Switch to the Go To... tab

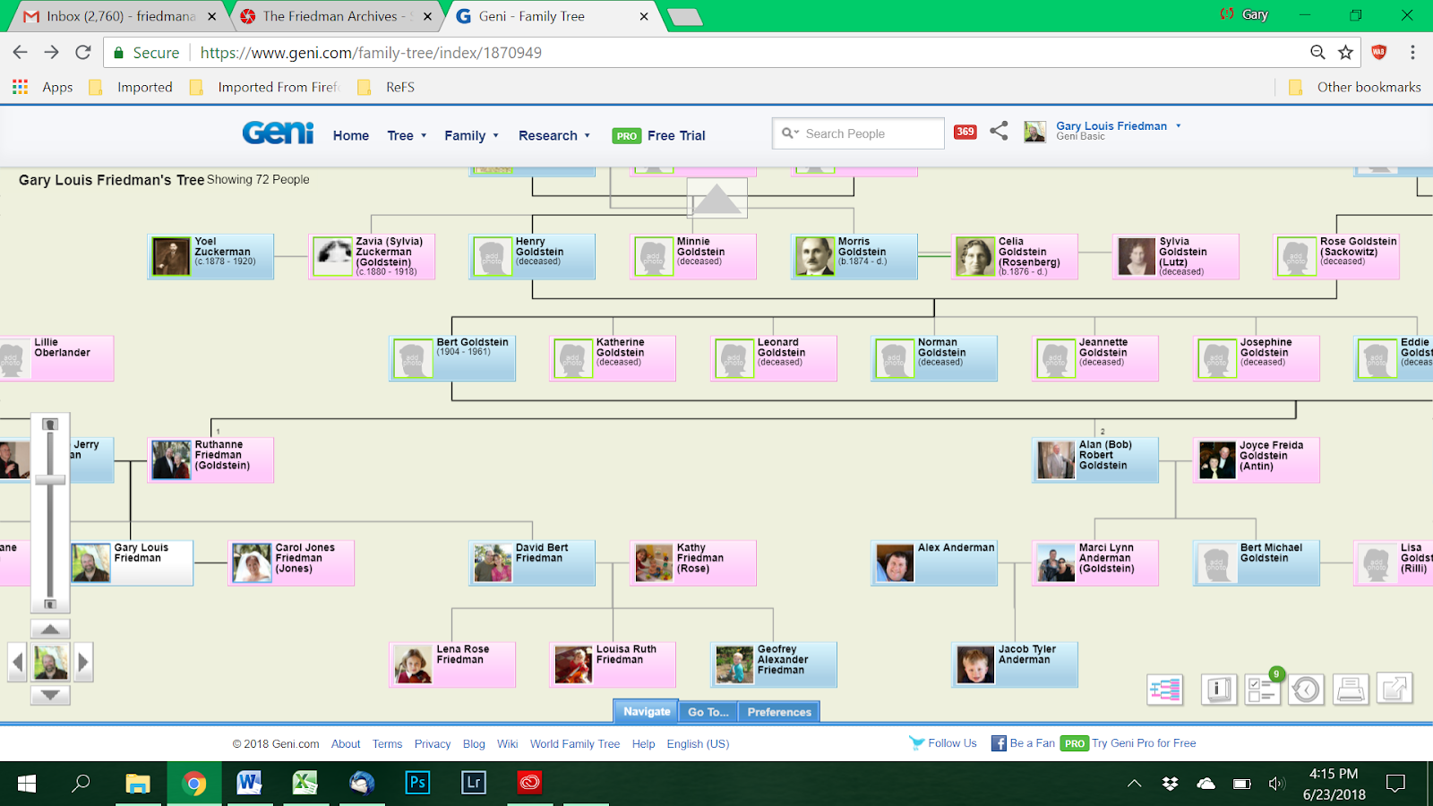(x=708, y=711)
